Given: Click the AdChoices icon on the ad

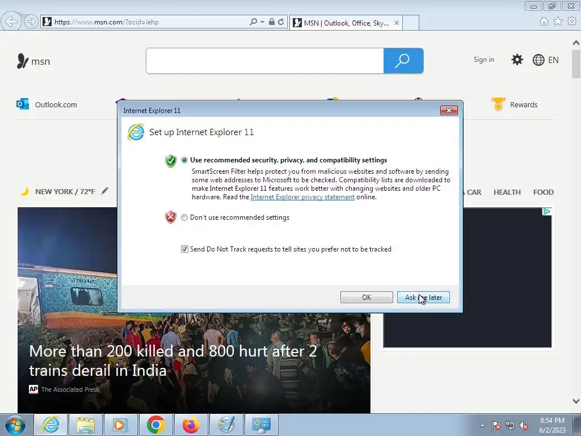Looking at the screenshot, I should click(547, 211).
